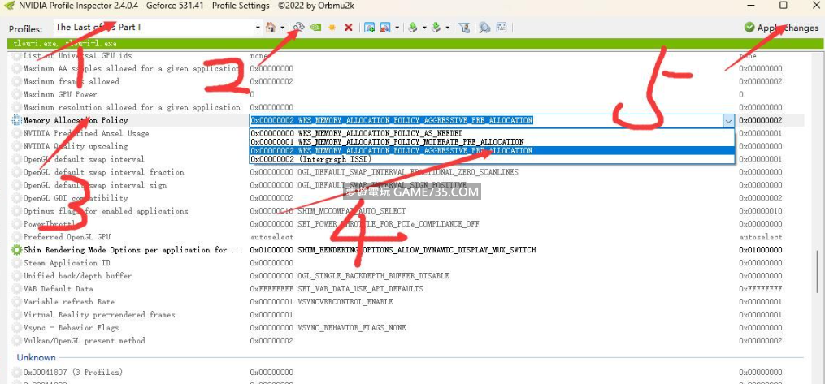Image resolution: width=825 pixels, height=384 pixels.
Task: Click the Memory Allocation Policy value input field
Action: click(487, 121)
